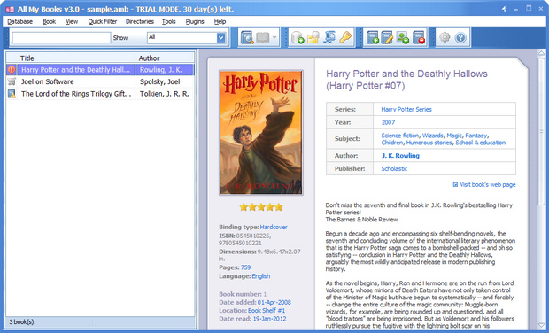Click author cell Tolkien, J. R. R.
549x333 pixels.
pos(164,94)
